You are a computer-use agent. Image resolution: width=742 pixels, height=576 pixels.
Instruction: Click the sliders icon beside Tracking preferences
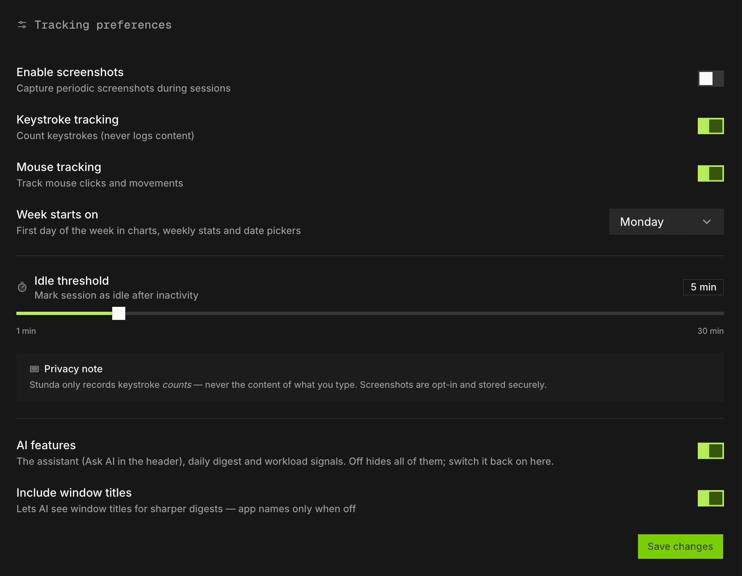(22, 25)
